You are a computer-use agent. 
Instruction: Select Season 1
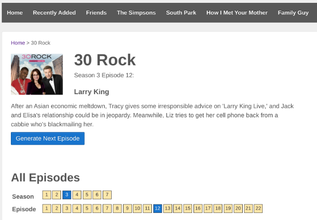point(46,195)
